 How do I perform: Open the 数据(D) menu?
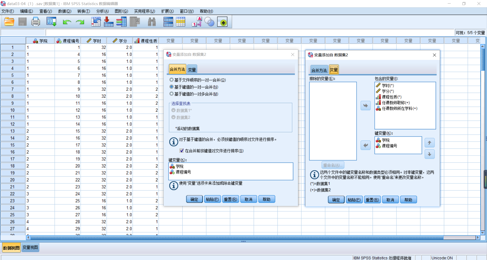[65, 11]
